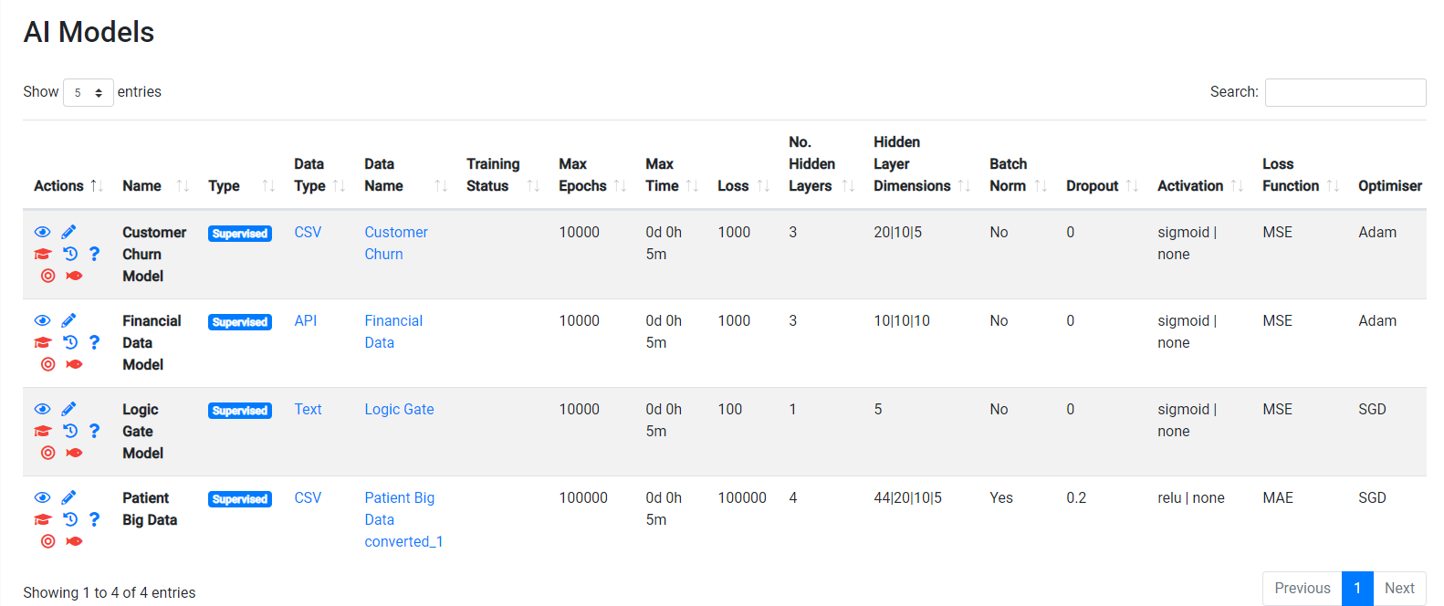Click question mark icon for Customer Churn Model

coord(94,254)
